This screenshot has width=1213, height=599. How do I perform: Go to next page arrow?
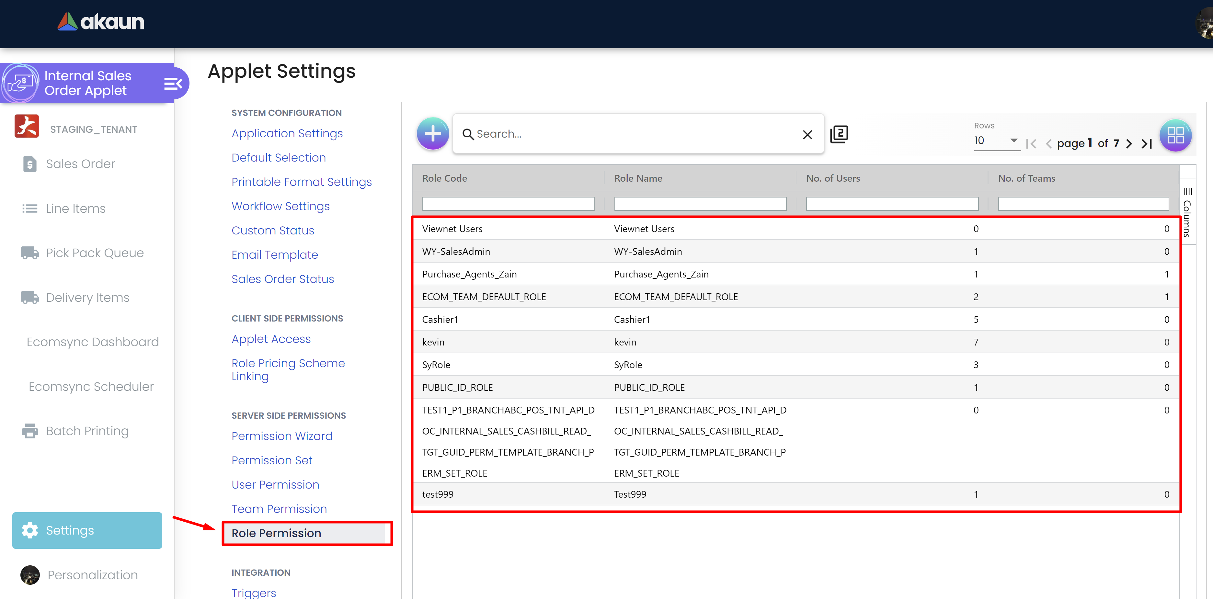[1129, 144]
